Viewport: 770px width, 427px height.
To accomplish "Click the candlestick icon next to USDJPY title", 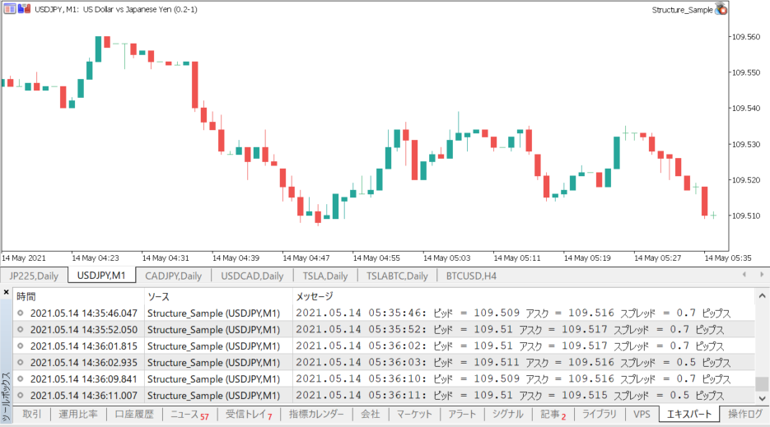I will click(x=25, y=9).
